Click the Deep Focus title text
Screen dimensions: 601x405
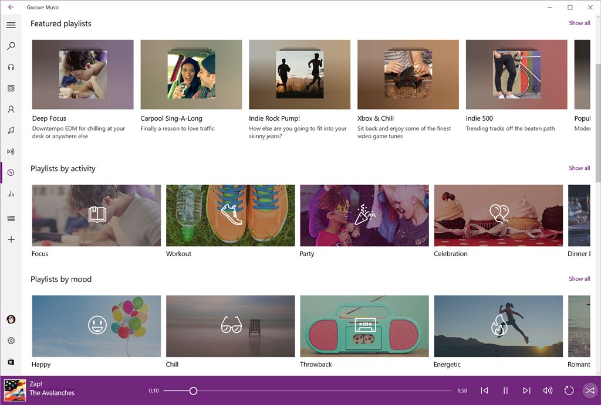tap(49, 118)
